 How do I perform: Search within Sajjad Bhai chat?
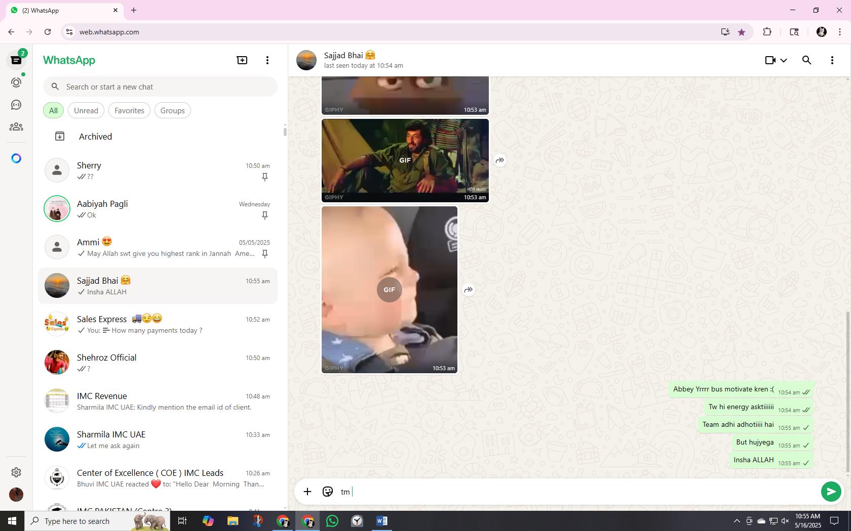point(807,60)
